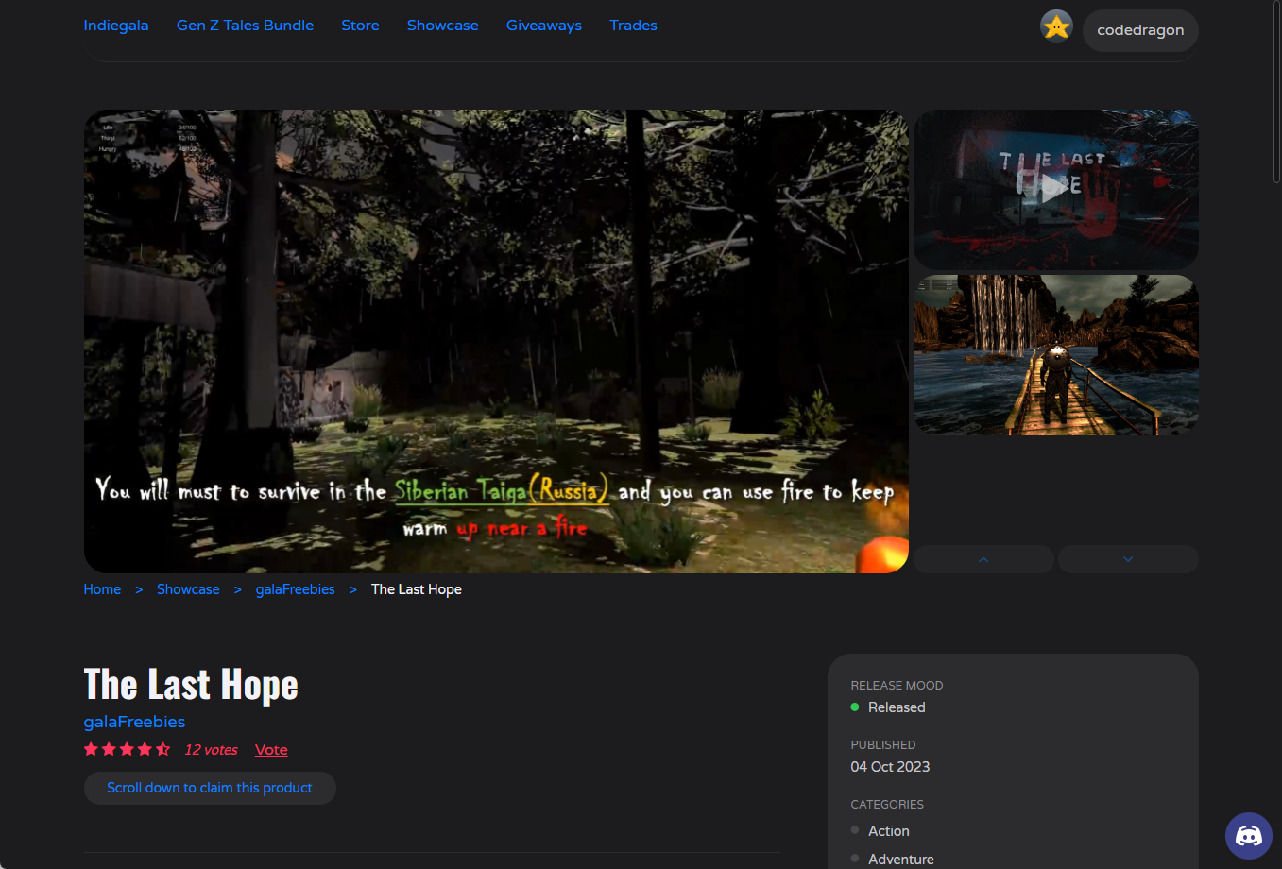
Task: Open the Indiegala home link
Action: (x=116, y=26)
